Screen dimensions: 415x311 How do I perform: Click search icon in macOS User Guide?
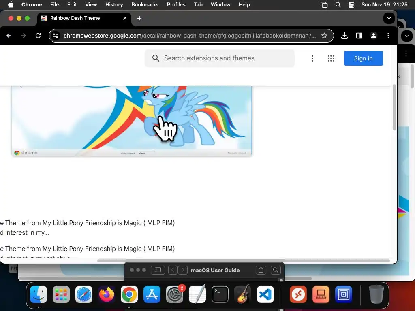pos(276,270)
